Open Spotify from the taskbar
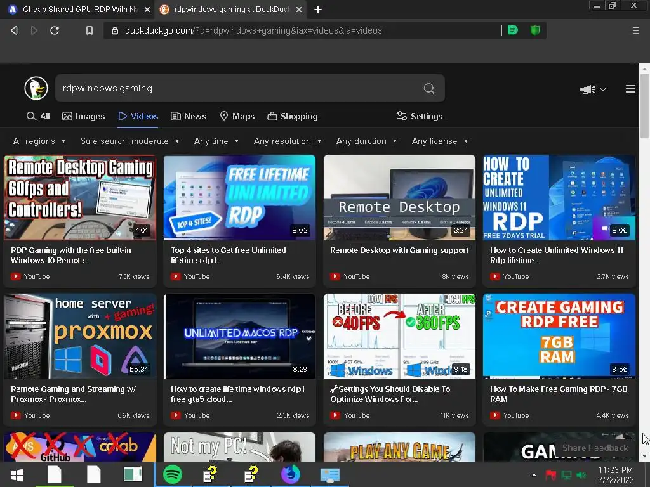This screenshot has height=487, width=650. tap(173, 474)
